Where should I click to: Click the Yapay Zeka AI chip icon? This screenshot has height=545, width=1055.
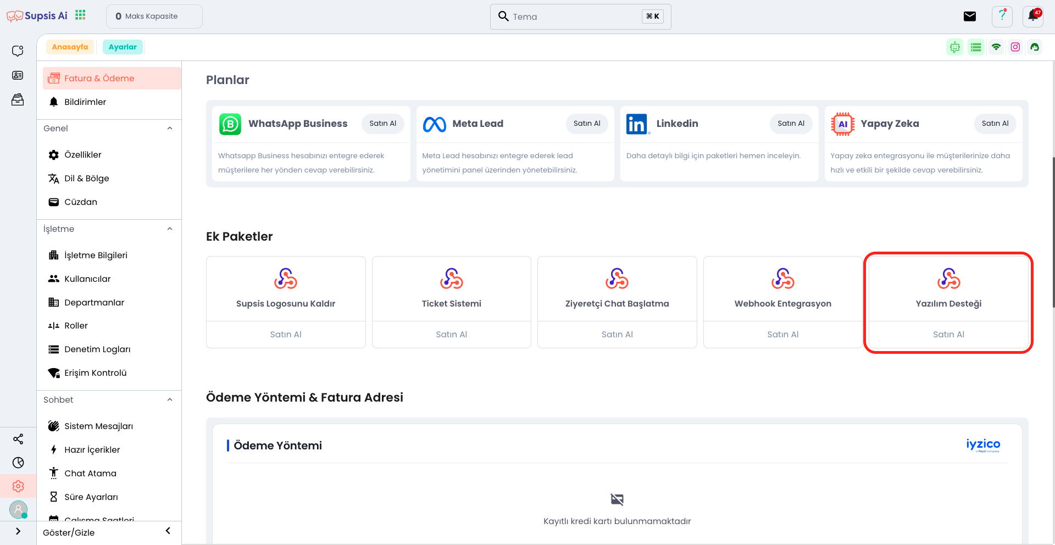(842, 124)
